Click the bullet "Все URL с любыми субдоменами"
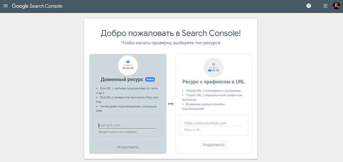 pyautogui.click(x=127, y=91)
